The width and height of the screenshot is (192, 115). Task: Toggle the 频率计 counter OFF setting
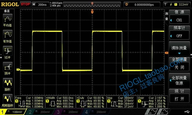tap(179, 36)
